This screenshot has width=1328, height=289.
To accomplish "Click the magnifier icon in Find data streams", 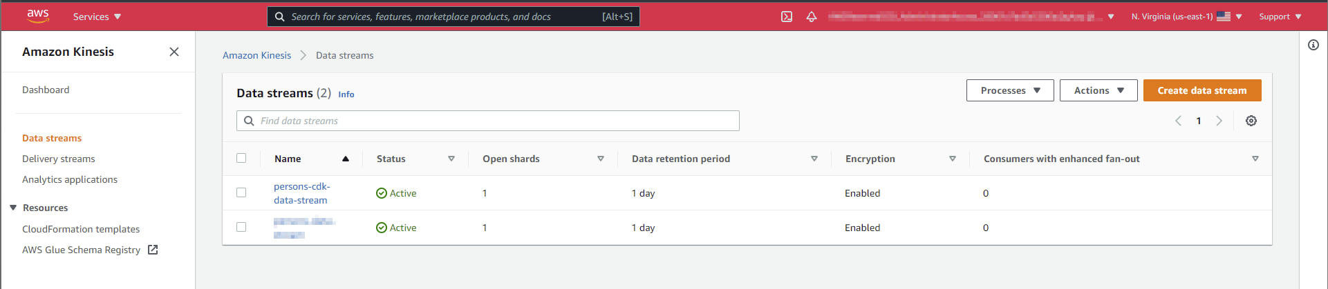I will coord(249,121).
